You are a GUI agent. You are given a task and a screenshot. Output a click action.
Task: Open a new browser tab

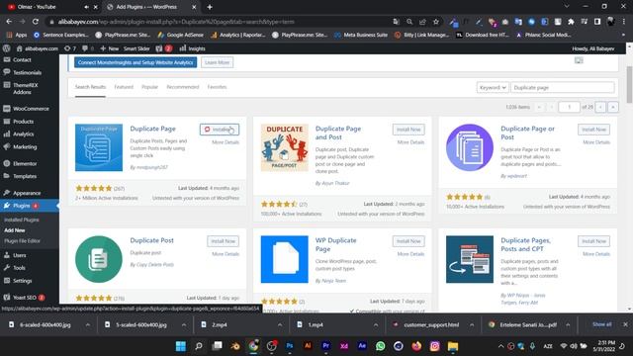click(x=210, y=7)
